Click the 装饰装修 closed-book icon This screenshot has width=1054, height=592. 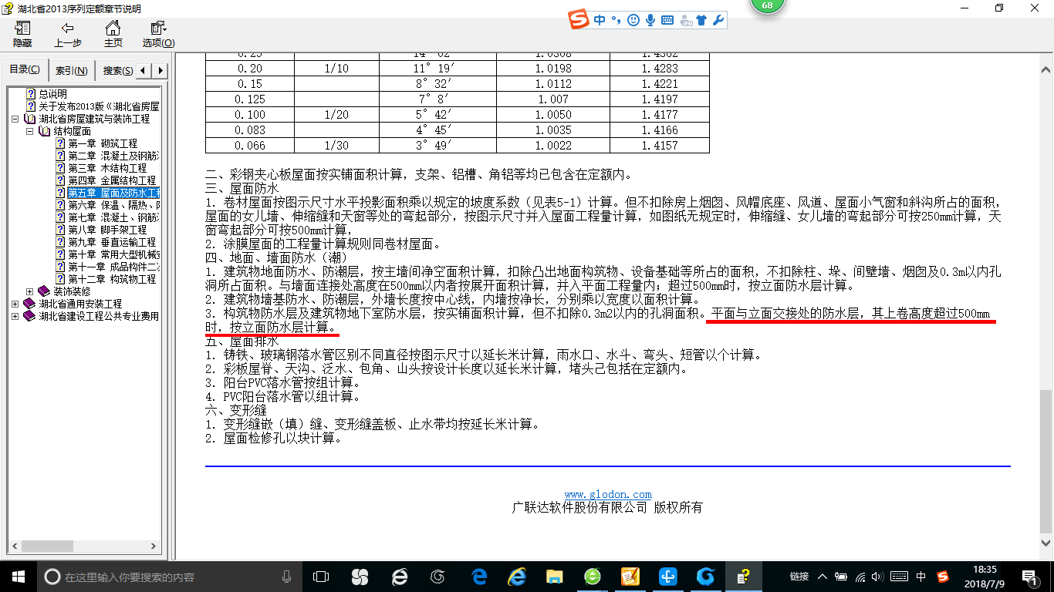pos(44,291)
